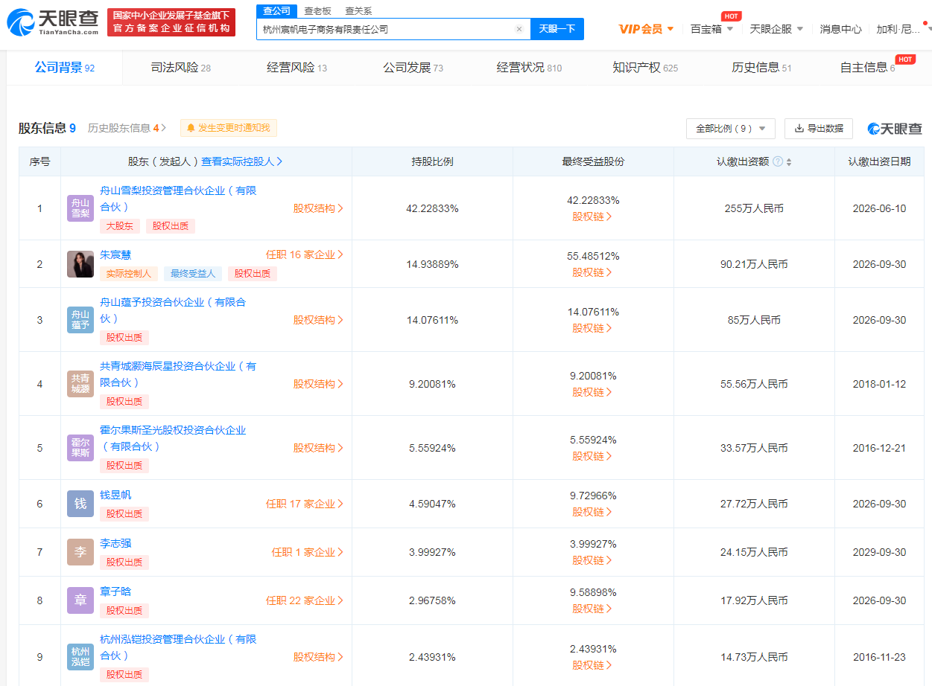Click the 霍尔果斯 shareholder avatar icon

[80, 448]
